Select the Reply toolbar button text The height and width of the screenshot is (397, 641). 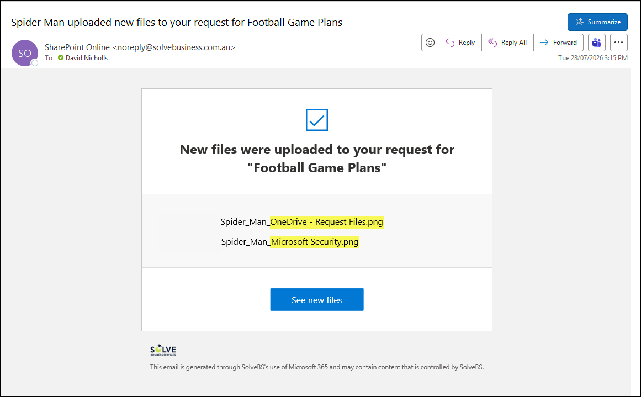pos(467,43)
